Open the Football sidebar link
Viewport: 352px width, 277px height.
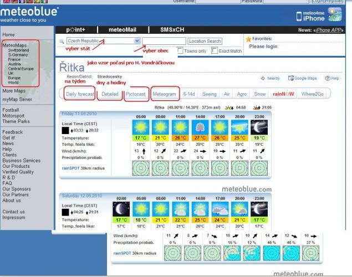click(11, 110)
